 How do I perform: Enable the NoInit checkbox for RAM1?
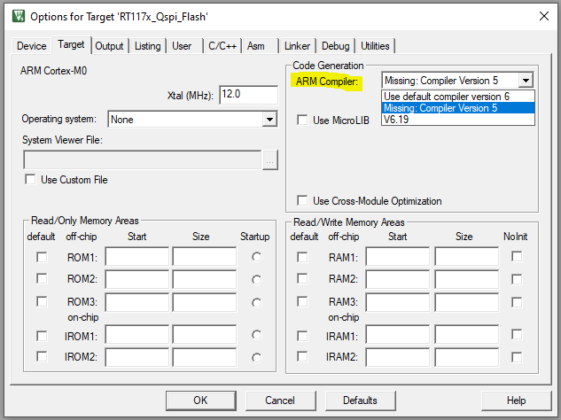(x=517, y=257)
